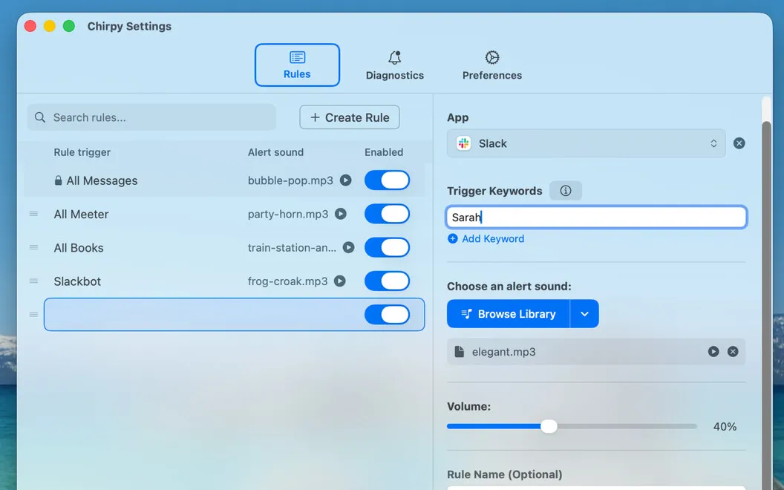The image size is (784, 490).
Task: Click Browse Library button
Action: [508, 313]
